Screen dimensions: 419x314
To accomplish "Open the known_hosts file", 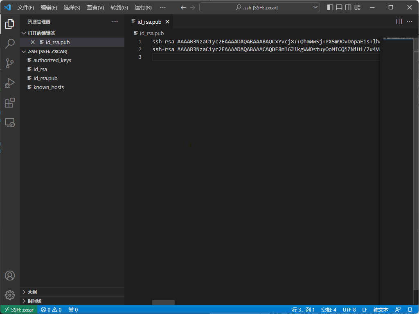I will tap(48, 87).
